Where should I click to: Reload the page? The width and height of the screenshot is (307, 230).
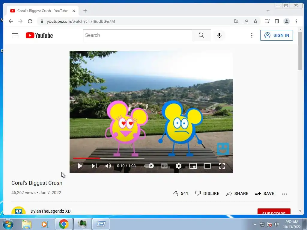30,21
